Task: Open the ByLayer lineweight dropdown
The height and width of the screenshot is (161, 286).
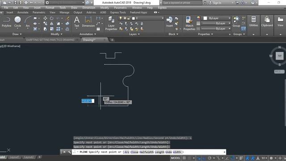Action: coord(229,24)
